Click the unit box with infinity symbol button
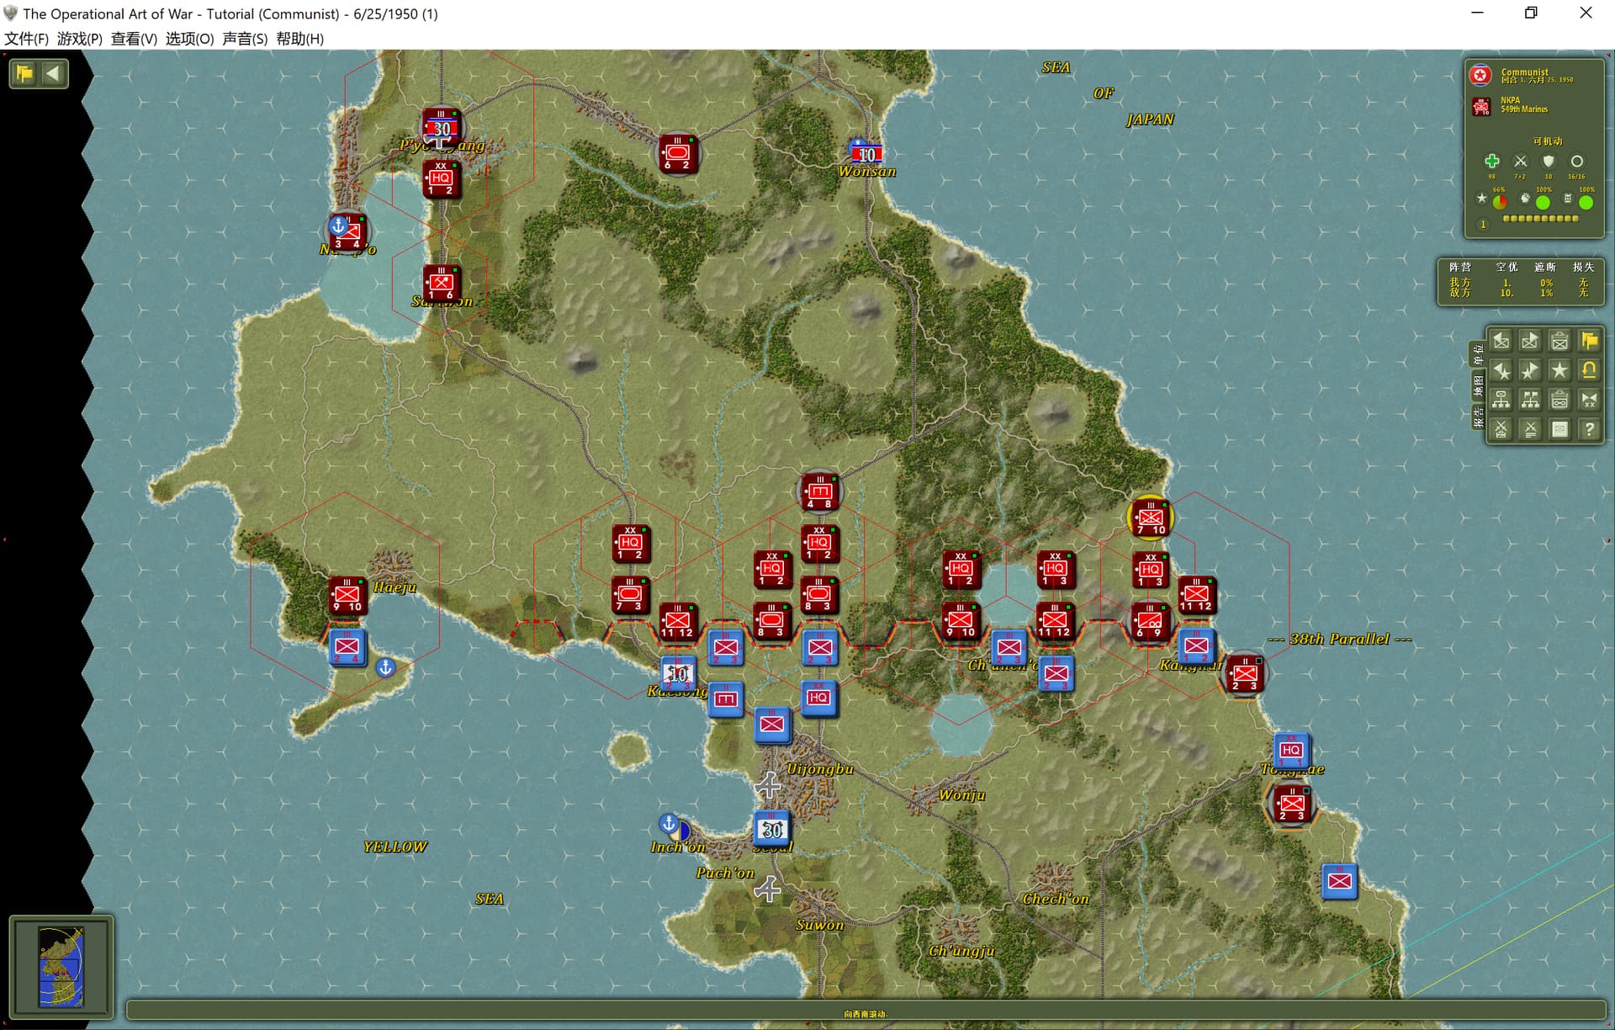 pos(1559,400)
